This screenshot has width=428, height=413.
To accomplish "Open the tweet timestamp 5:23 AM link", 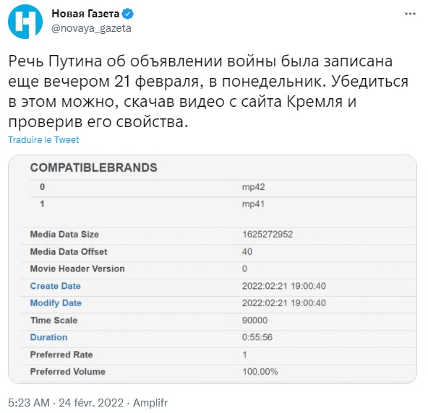I will [29, 403].
